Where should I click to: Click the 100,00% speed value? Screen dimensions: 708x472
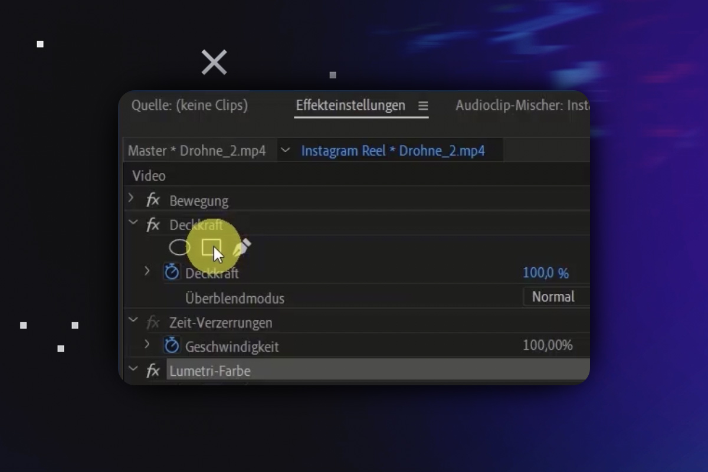pyautogui.click(x=548, y=345)
